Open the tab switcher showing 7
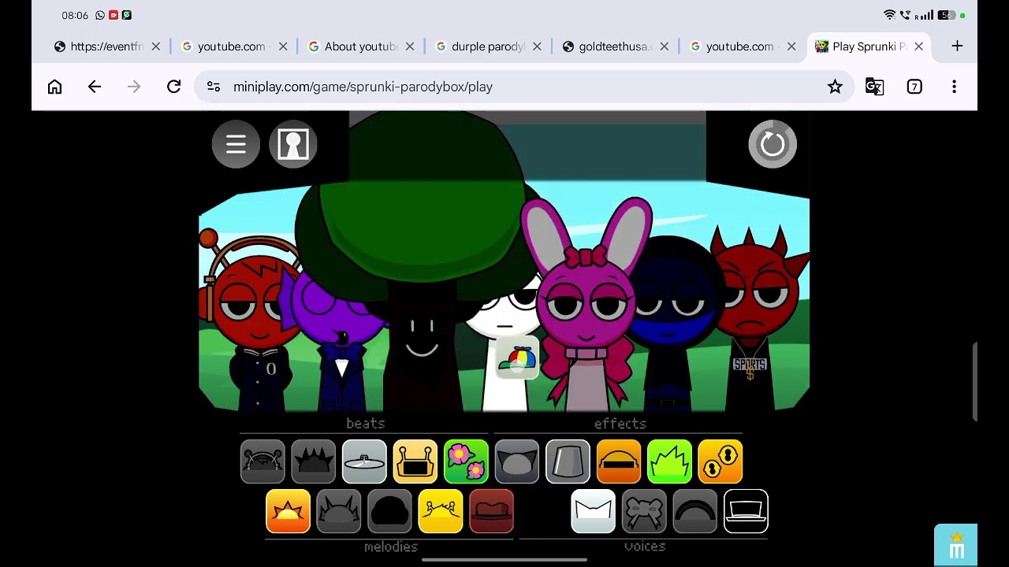The height and width of the screenshot is (567, 1009). [x=914, y=87]
